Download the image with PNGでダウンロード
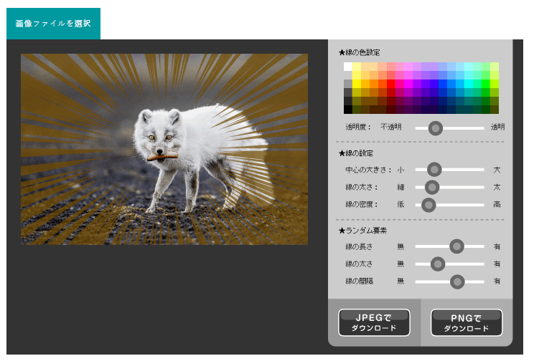The image size is (534, 361). pyautogui.click(x=467, y=322)
